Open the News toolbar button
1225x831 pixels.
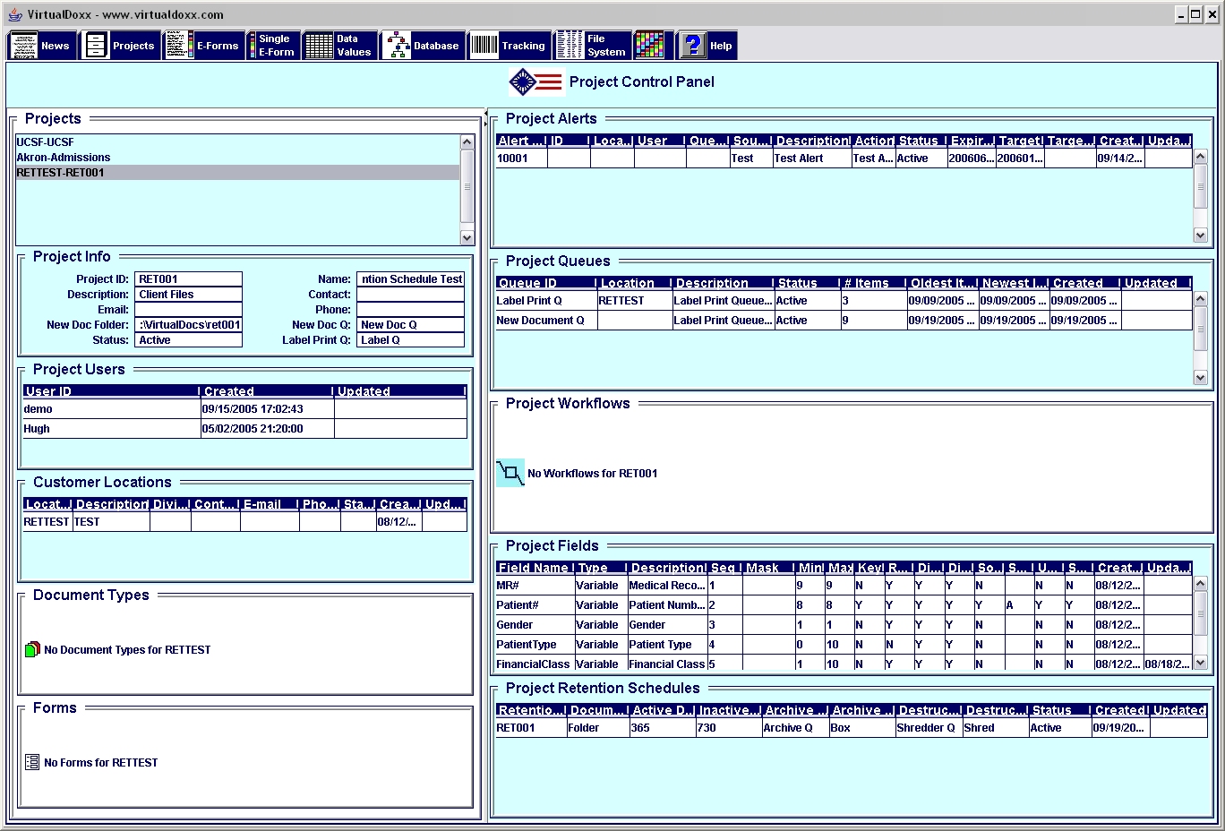pyautogui.click(x=41, y=46)
